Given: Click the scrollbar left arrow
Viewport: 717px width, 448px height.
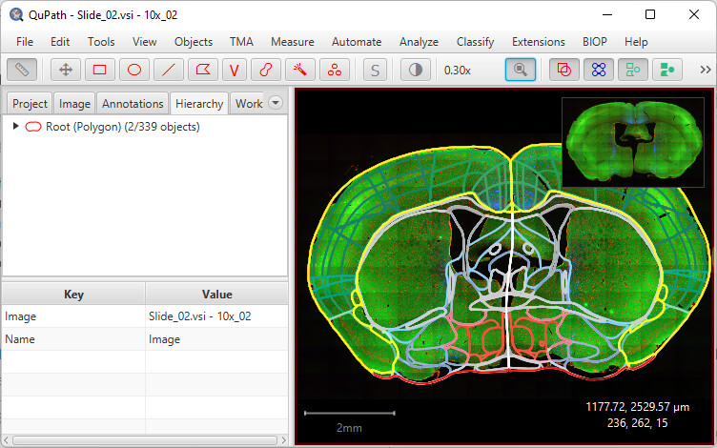Looking at the screenshot, I should pyautogui.click(x=6, y=440).
